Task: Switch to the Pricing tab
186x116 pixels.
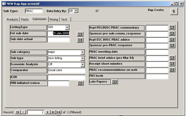Action: point(54,20)
